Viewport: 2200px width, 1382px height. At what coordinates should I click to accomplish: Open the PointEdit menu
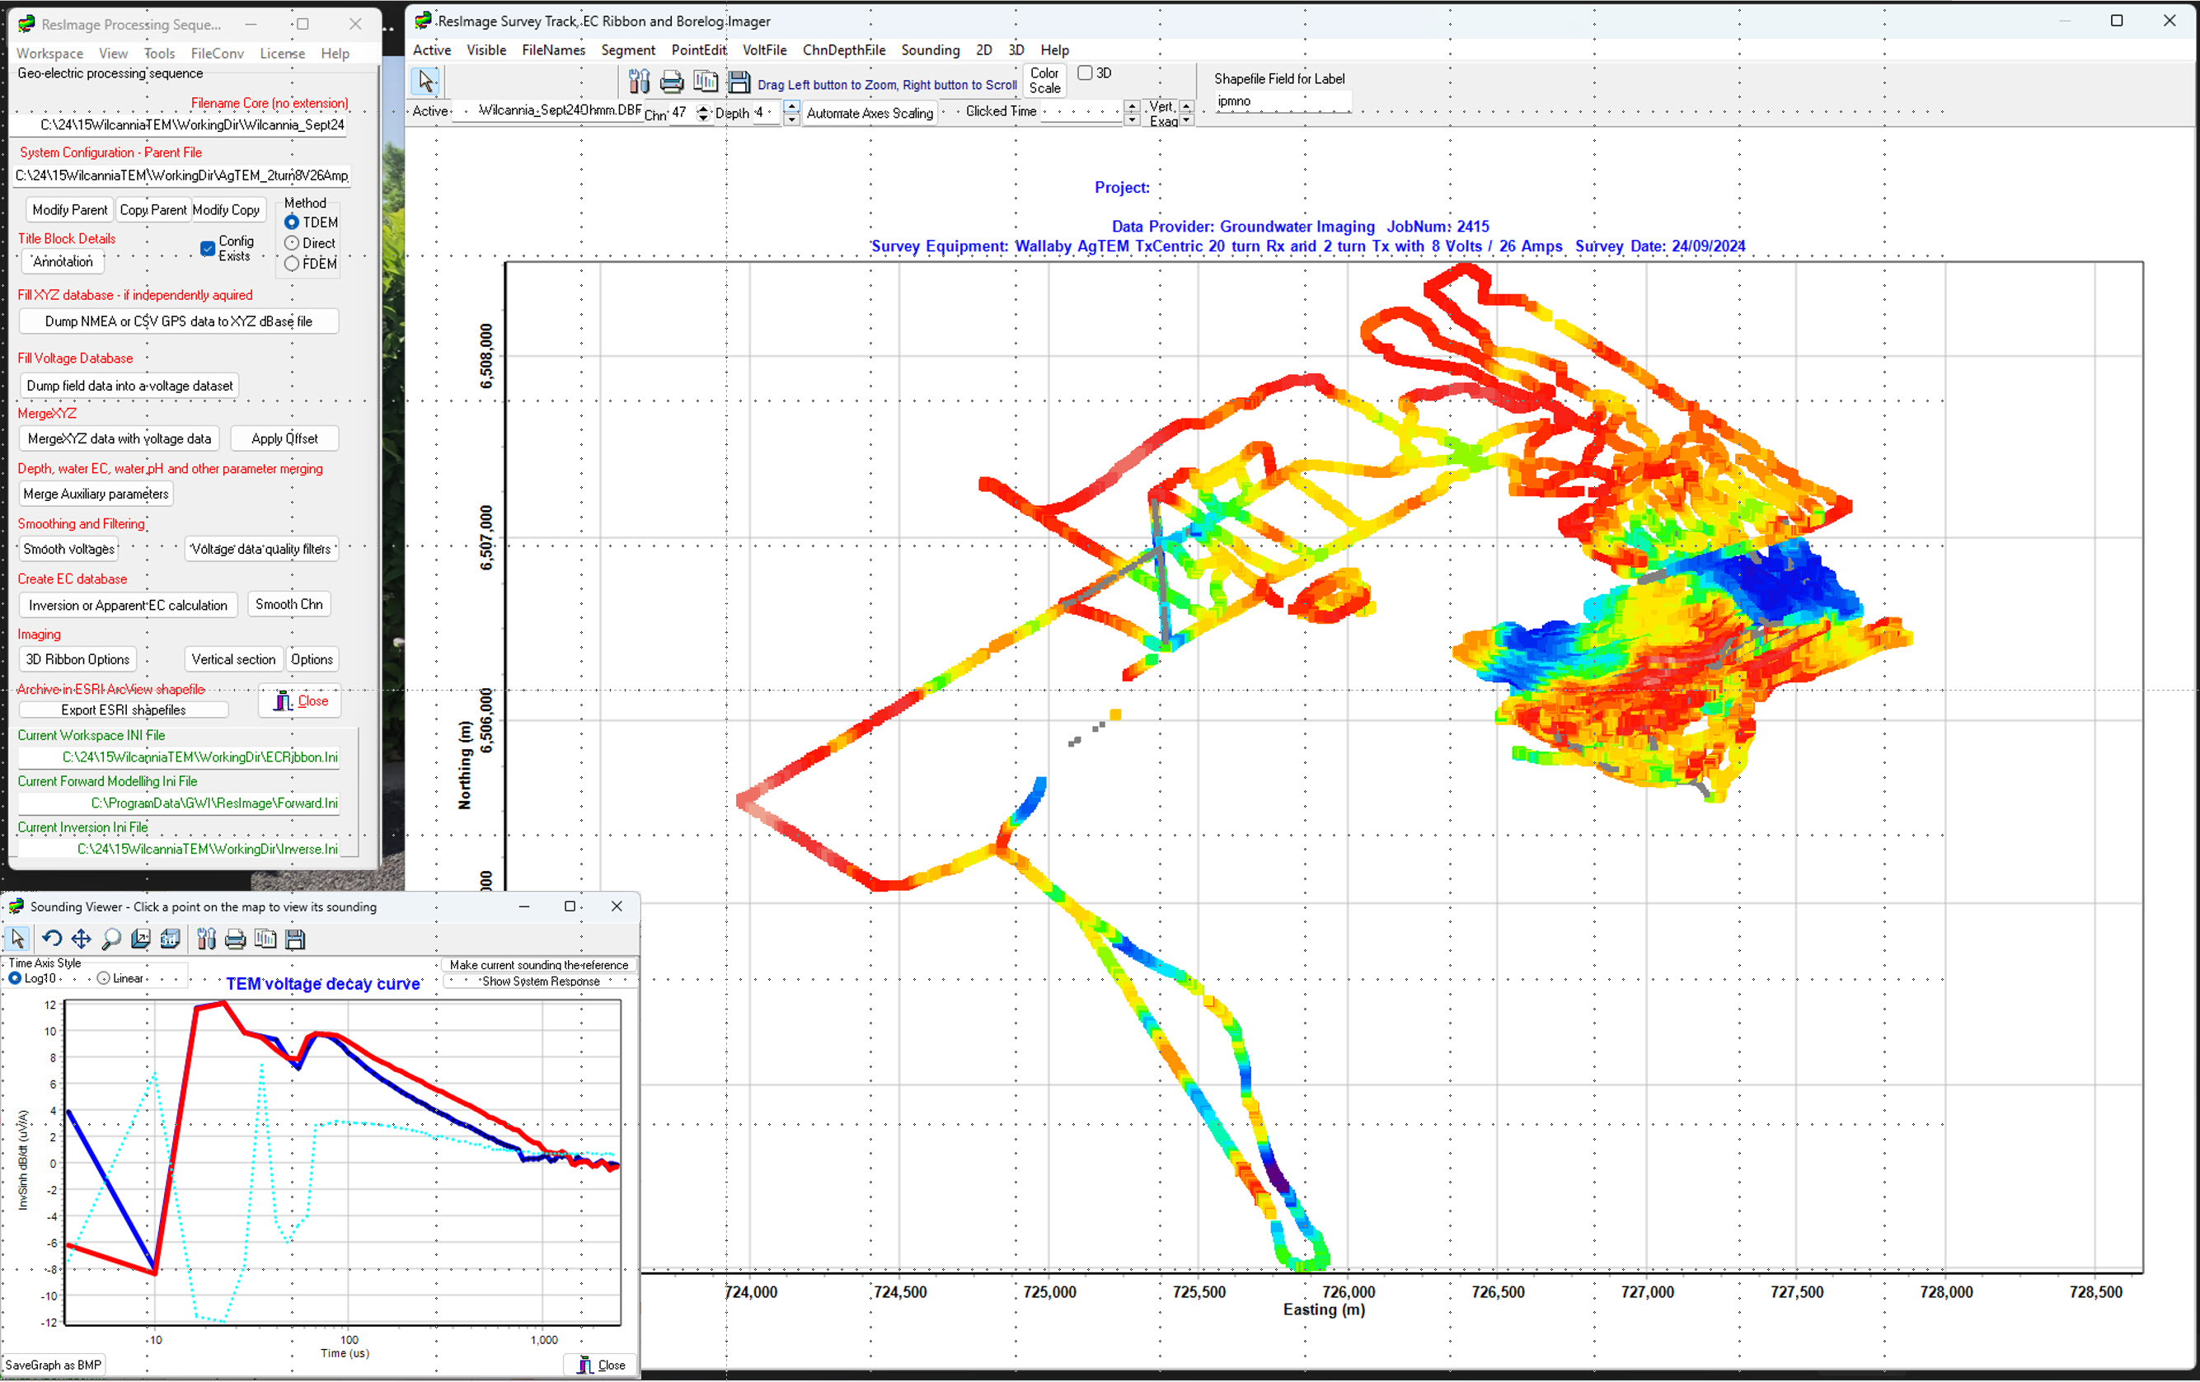(699, 50)
